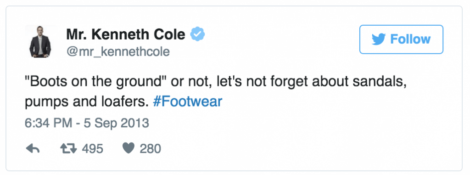Click the reply arrow icon
Viewport: 470px width, 175px height.
pos(33,148)
